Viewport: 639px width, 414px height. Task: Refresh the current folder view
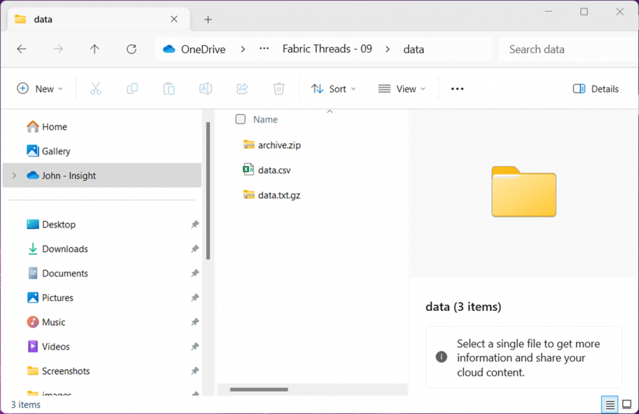(131, 49)
